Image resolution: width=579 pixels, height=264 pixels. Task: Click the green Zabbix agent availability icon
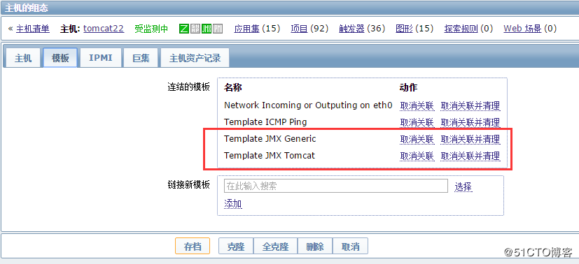point(184,29)
